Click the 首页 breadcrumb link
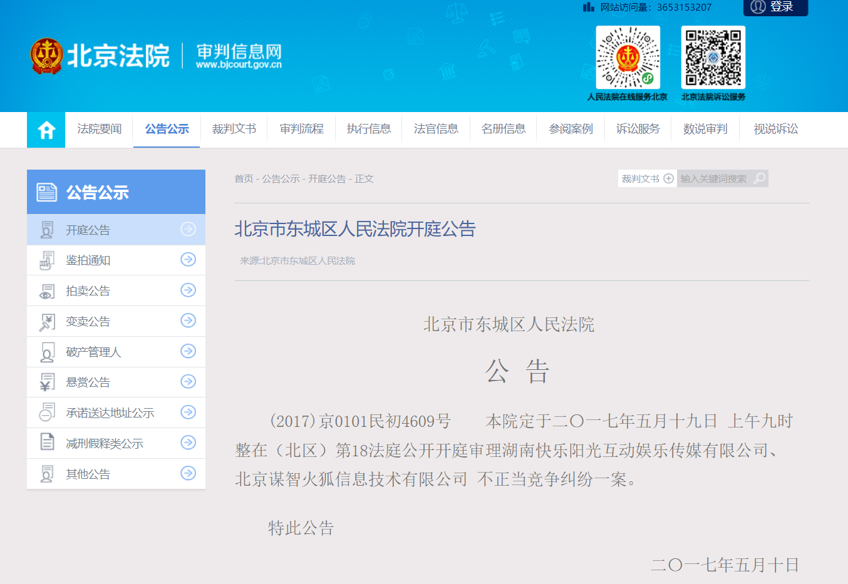This screenshot has height=584, width=848. click(244, 179)
